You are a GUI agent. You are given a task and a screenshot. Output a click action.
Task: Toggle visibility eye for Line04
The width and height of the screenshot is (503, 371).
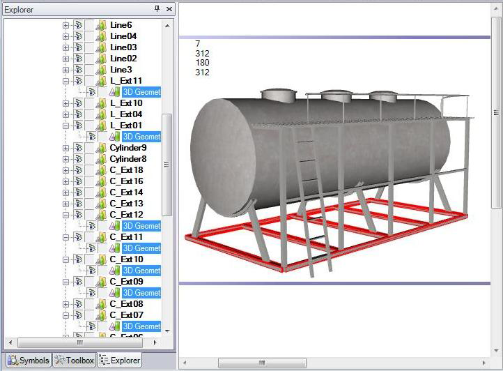(x=78, y=36)
